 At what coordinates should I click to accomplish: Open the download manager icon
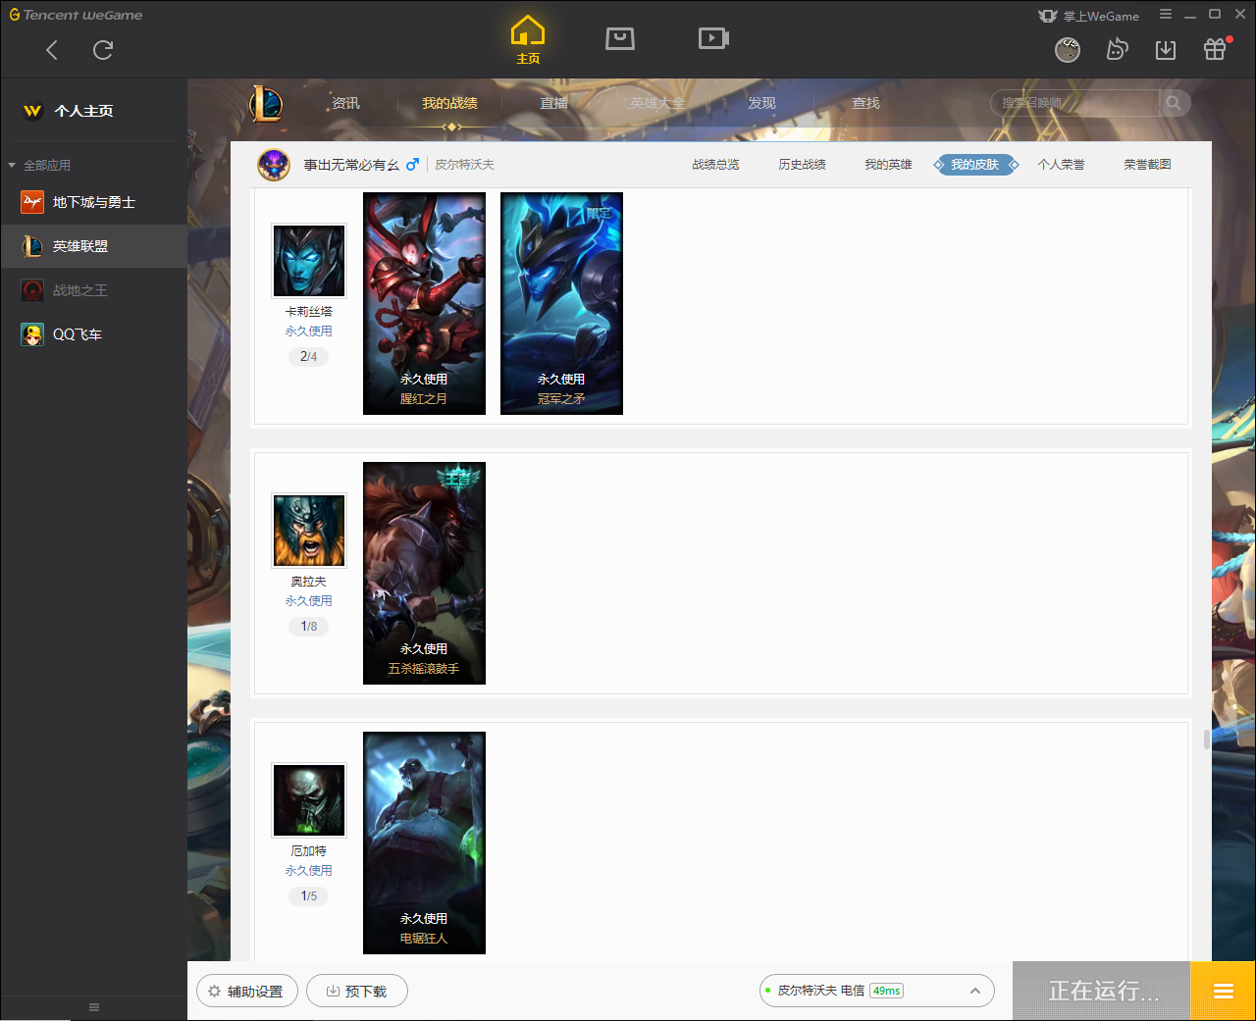[x=1166, y=50]
